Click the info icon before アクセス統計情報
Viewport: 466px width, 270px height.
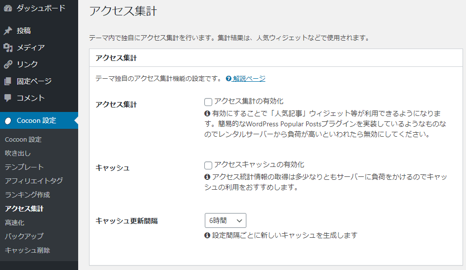(207, 177)
